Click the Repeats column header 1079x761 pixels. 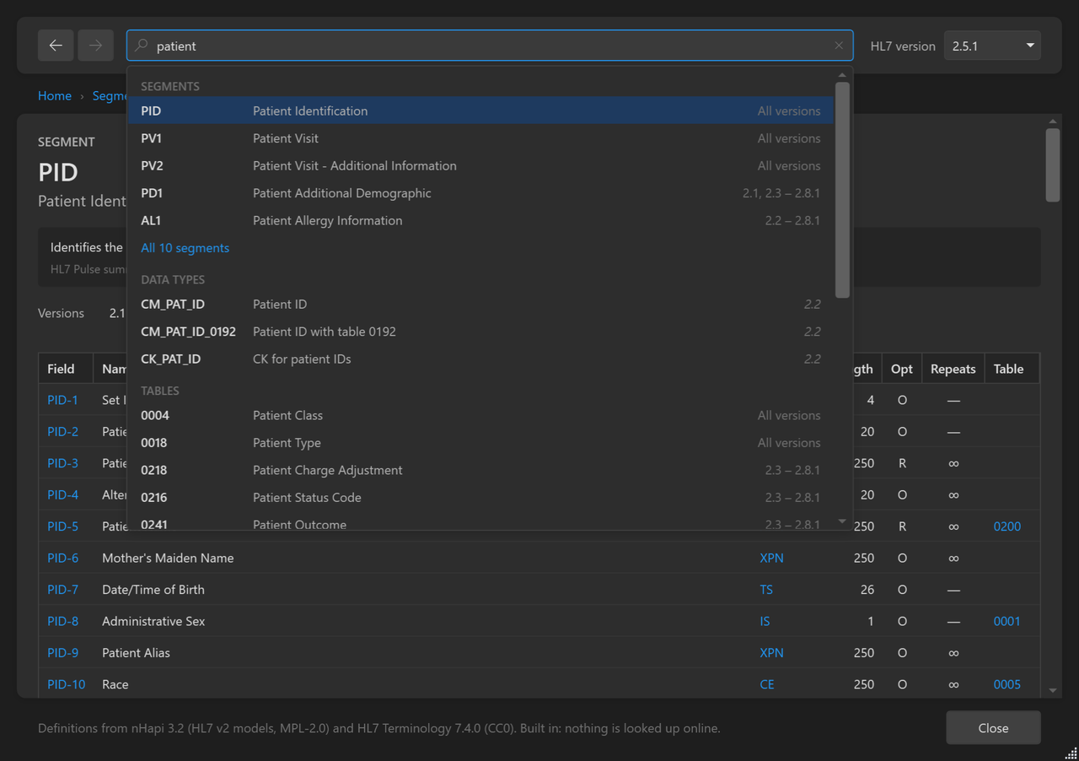(953, 369)
